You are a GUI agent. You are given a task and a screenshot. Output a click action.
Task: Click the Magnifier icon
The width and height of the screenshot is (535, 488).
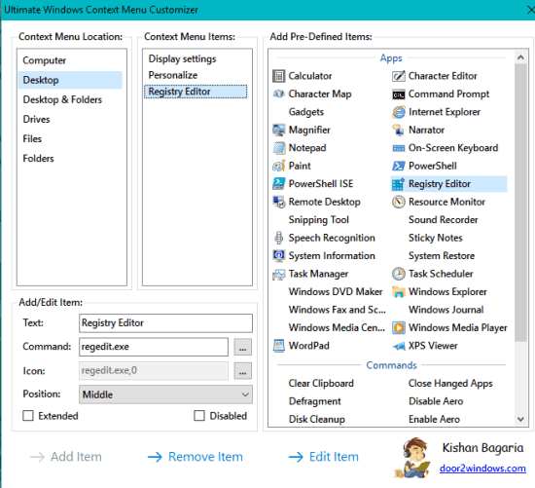pos(278,130)
